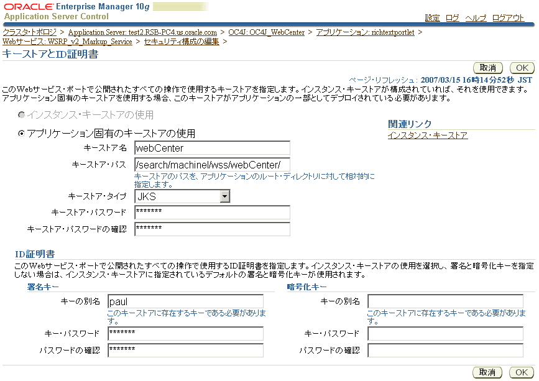Viewport: 539px width, 381px height.
Task: Navigate to OC4J: OC4J_WebCenter breadcrumb
Action: tap(267, 32)
